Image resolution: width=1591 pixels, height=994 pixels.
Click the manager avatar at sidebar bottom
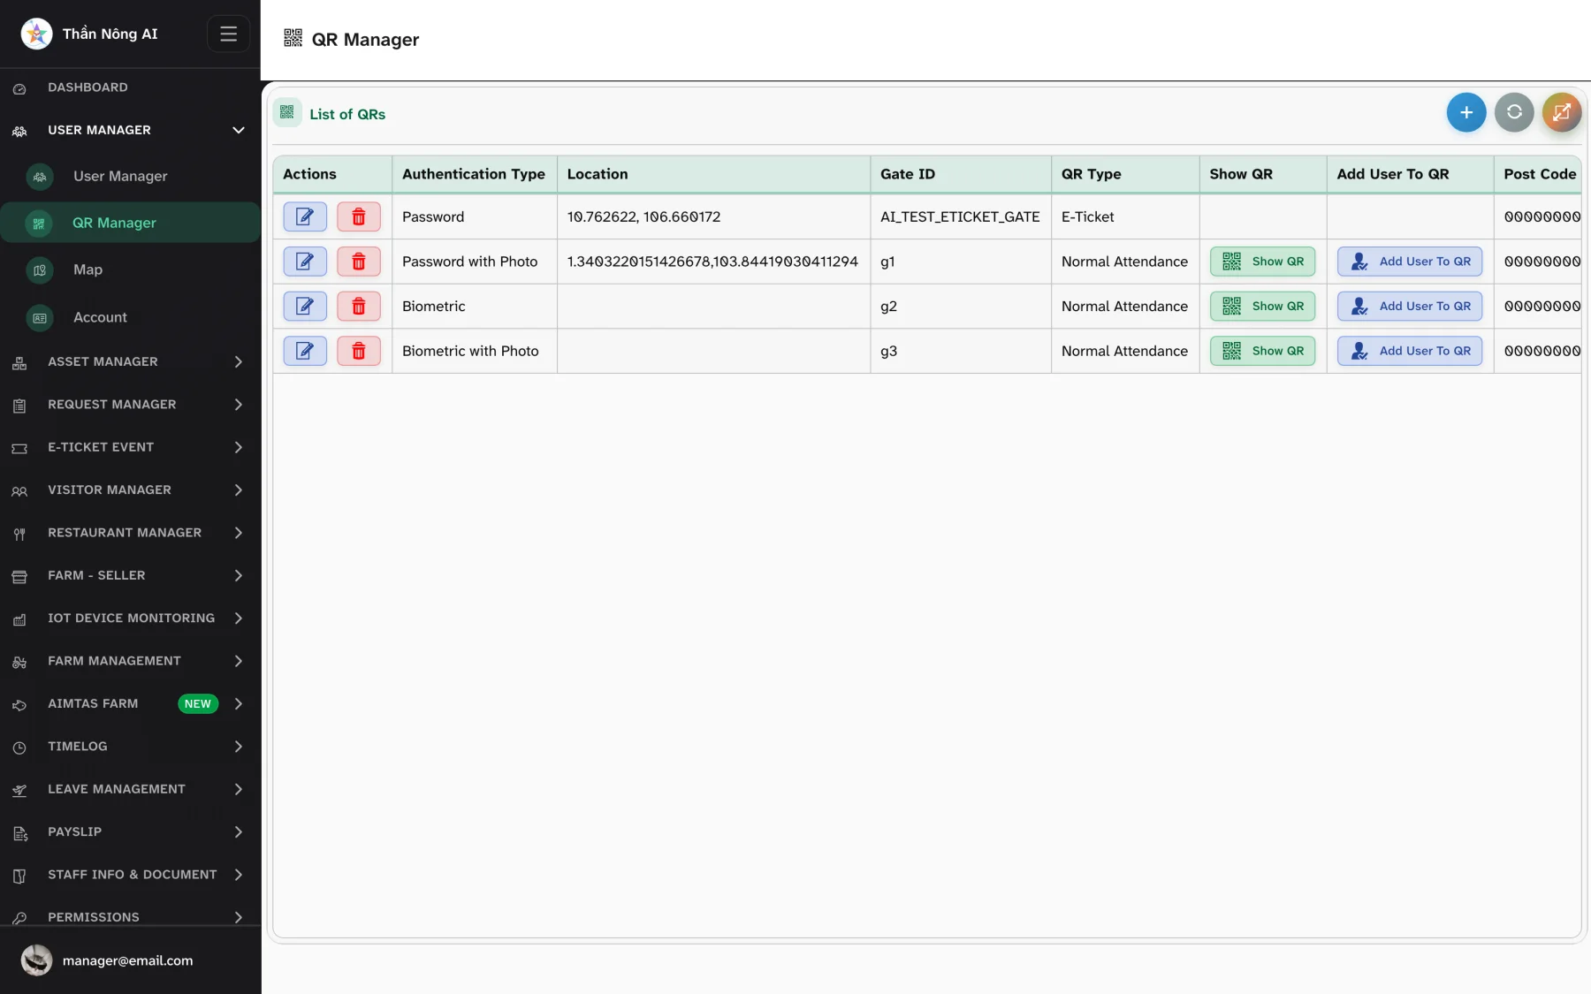[36, 960]
